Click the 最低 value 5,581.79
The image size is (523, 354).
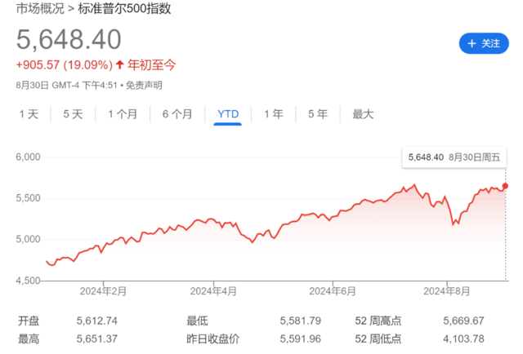pos(300,321)
